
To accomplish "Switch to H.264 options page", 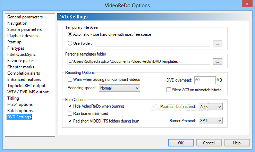I will (x=20, y=104).
